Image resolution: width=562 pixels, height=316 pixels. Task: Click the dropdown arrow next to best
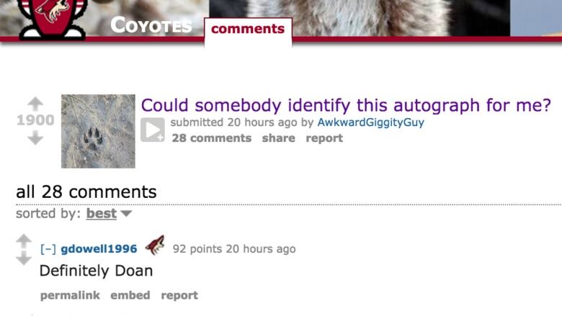click(x=126, y=214)
